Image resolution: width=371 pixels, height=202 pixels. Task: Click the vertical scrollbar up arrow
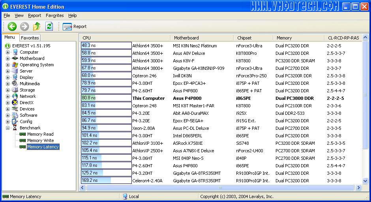tap(365, 37)
